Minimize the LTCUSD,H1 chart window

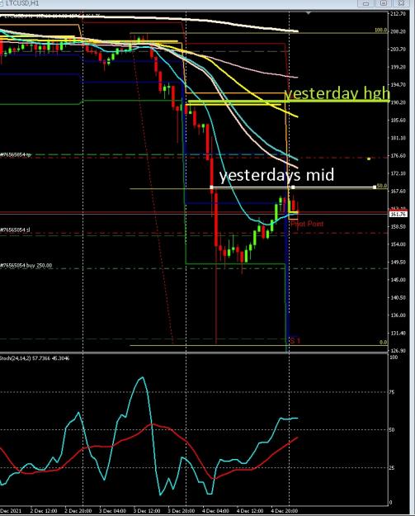[x=365, y=3]
